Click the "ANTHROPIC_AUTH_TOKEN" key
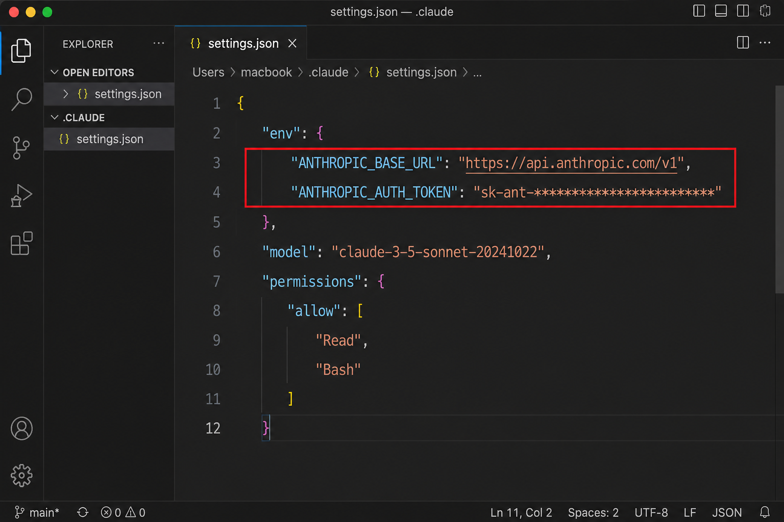 pyautogui.click(x=374, y=193)
